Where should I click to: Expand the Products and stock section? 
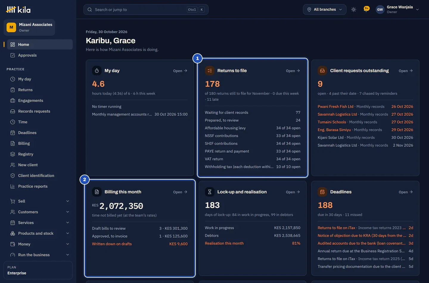(40, 233)
